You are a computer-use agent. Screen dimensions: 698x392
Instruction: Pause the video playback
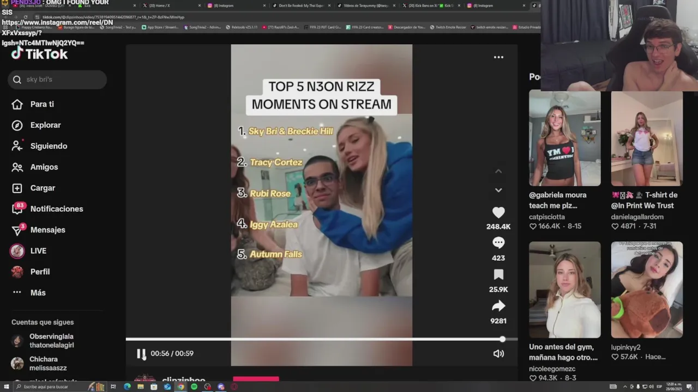click(141, 354)
